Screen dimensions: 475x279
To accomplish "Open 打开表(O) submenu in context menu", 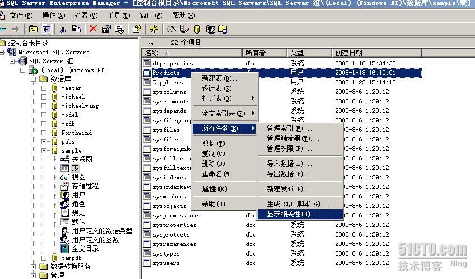I will (225, 98).
